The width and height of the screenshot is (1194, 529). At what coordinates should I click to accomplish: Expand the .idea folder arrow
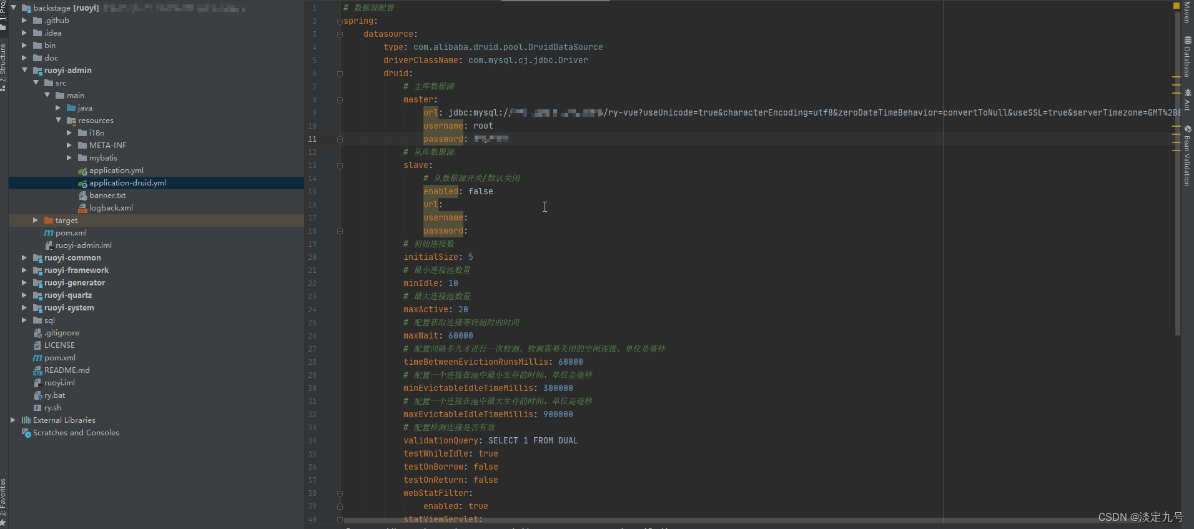[x=24, y=32]
